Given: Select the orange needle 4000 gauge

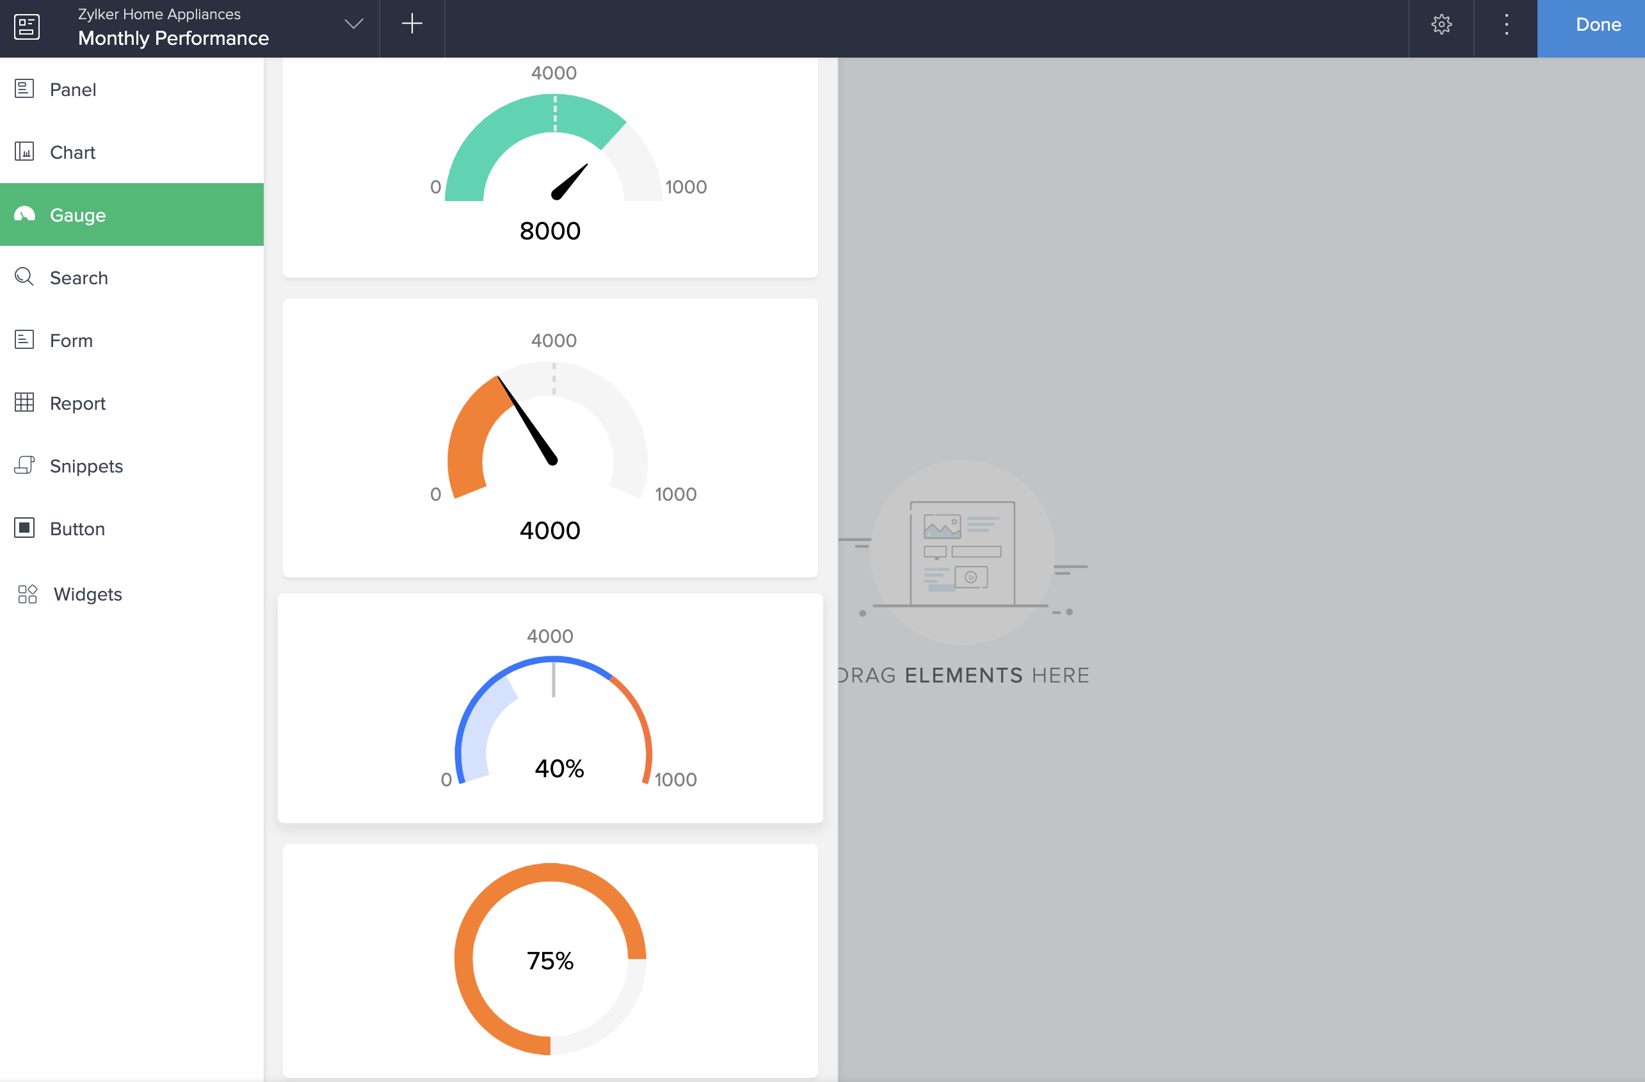Looking at the screenshot, I should [x=550, y=437].
